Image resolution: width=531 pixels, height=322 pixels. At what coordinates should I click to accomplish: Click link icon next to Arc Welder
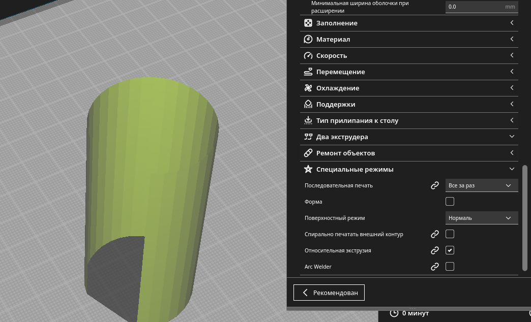point(435,267)
